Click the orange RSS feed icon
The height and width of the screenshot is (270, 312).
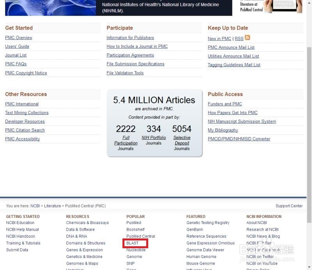click(247, 37)
